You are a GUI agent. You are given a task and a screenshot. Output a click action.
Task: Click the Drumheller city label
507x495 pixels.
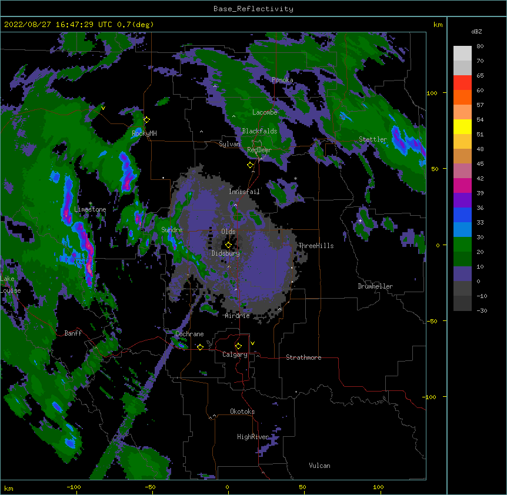click(375, 286)
